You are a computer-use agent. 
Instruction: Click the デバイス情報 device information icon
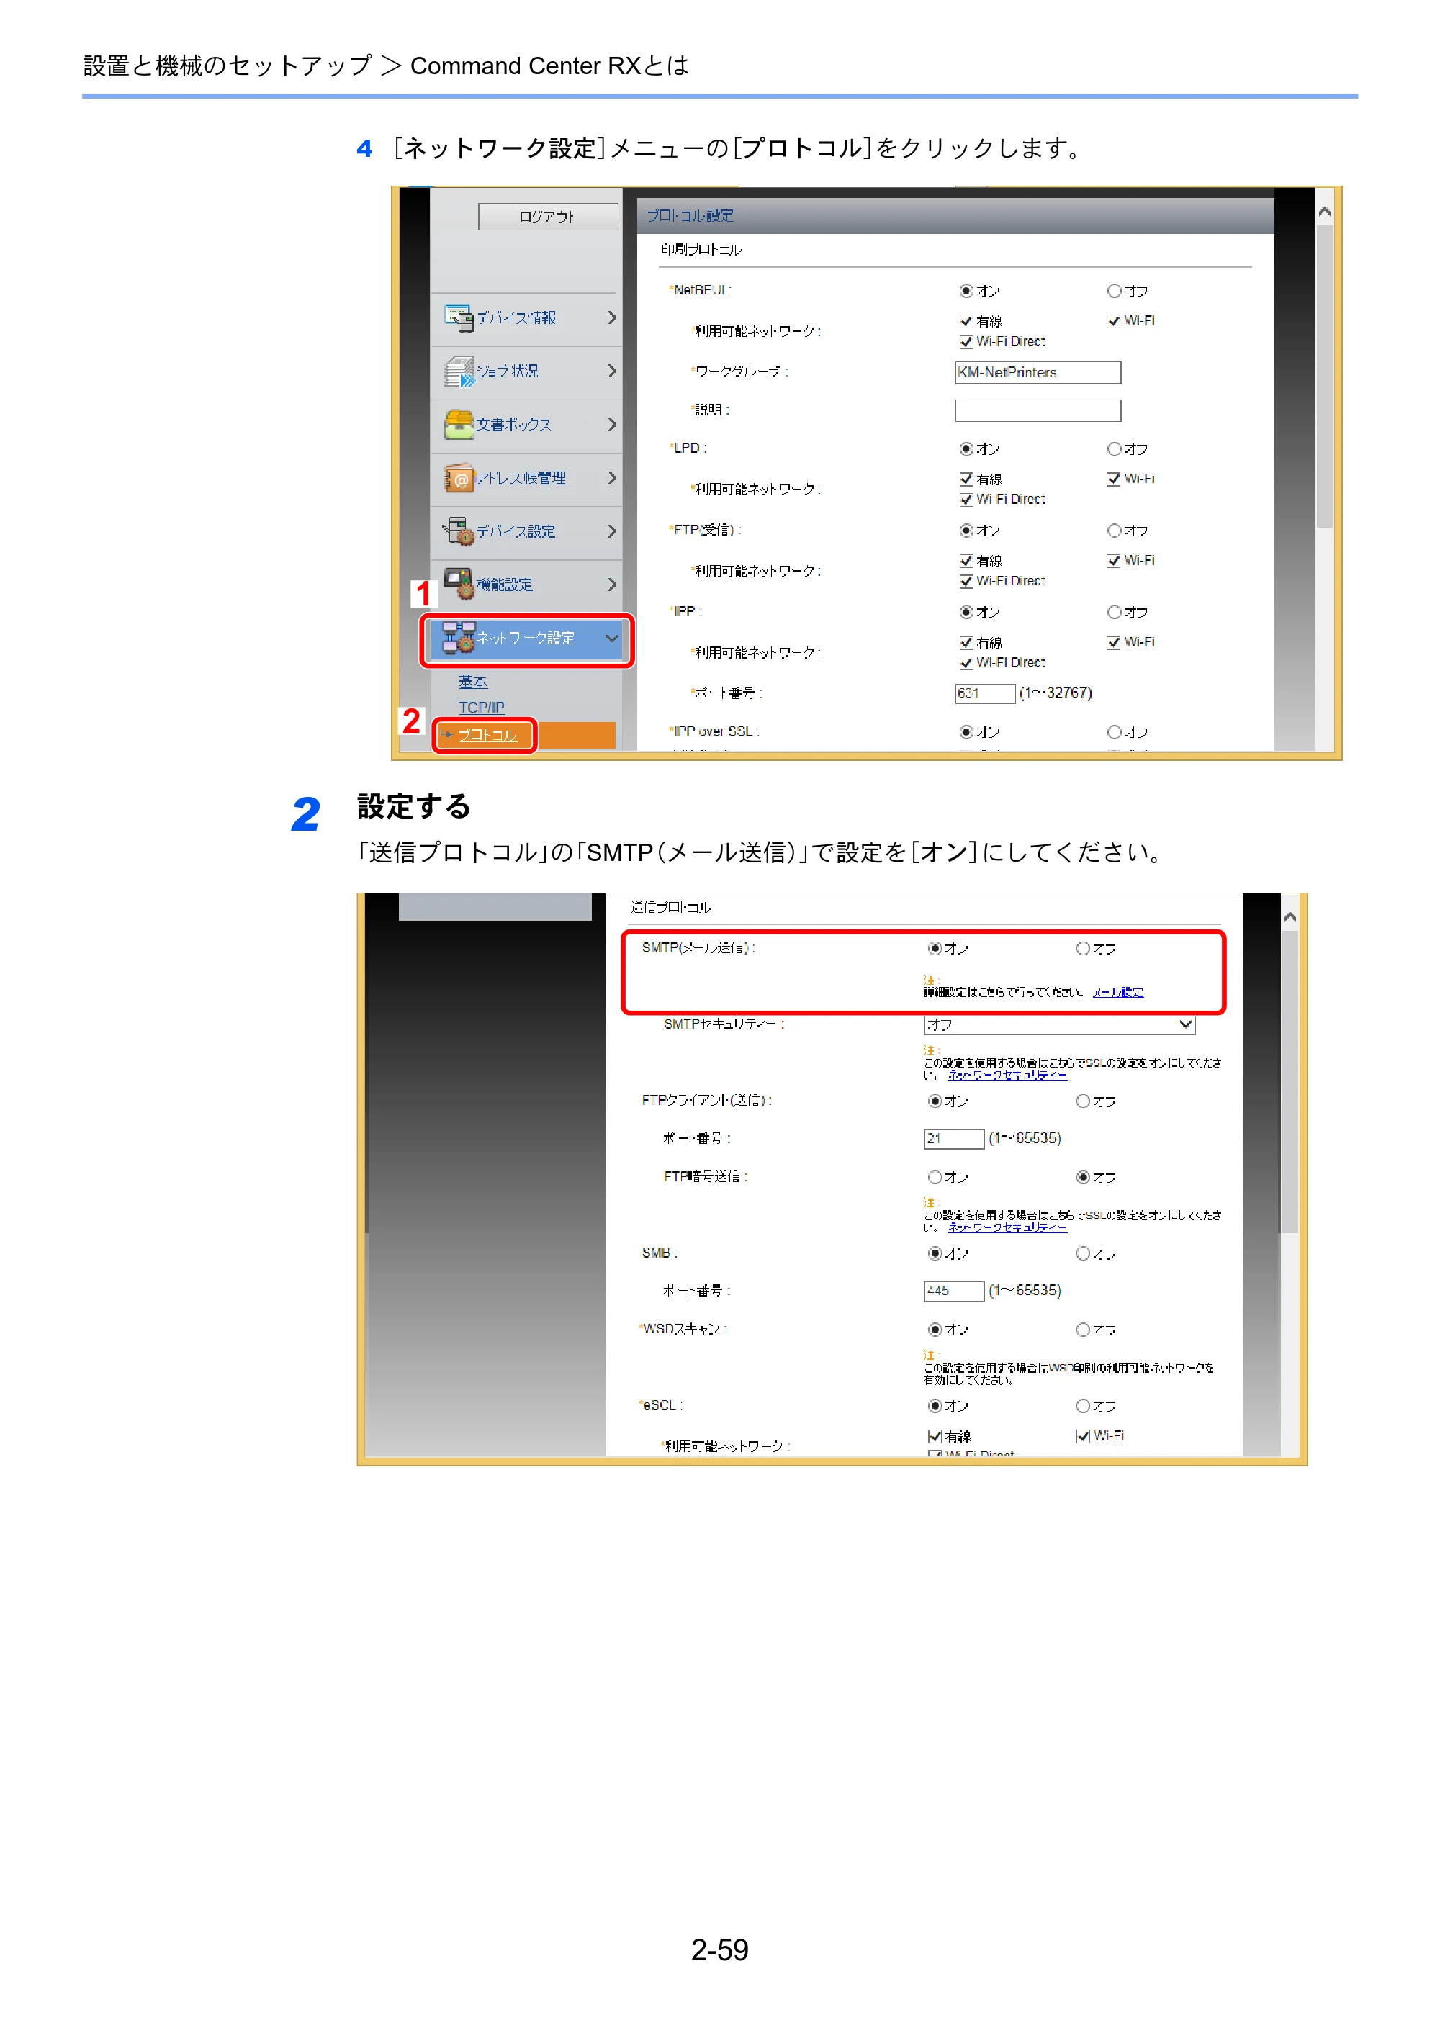tap(458, 317)
